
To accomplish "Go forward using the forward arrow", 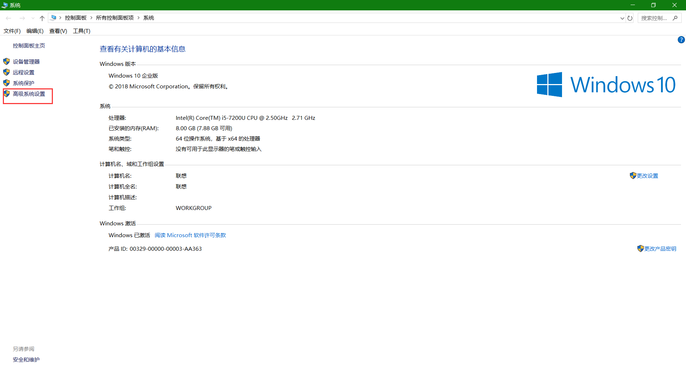I will pyautogui.click(x=22, y=18).
